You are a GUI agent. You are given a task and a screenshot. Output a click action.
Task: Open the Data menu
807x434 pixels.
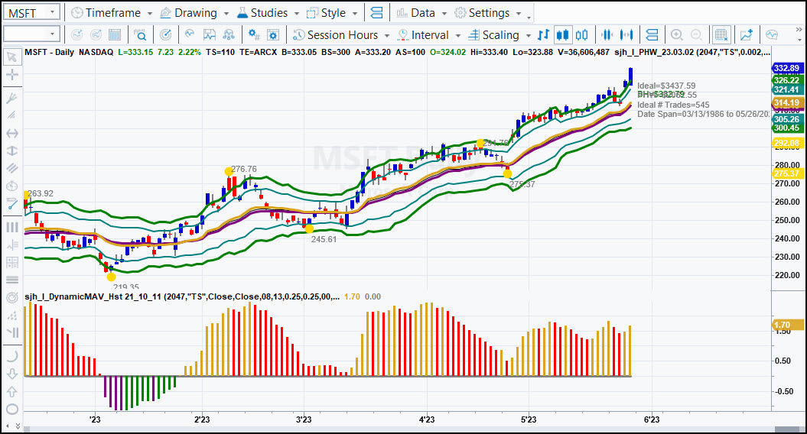tap(416, 13)
